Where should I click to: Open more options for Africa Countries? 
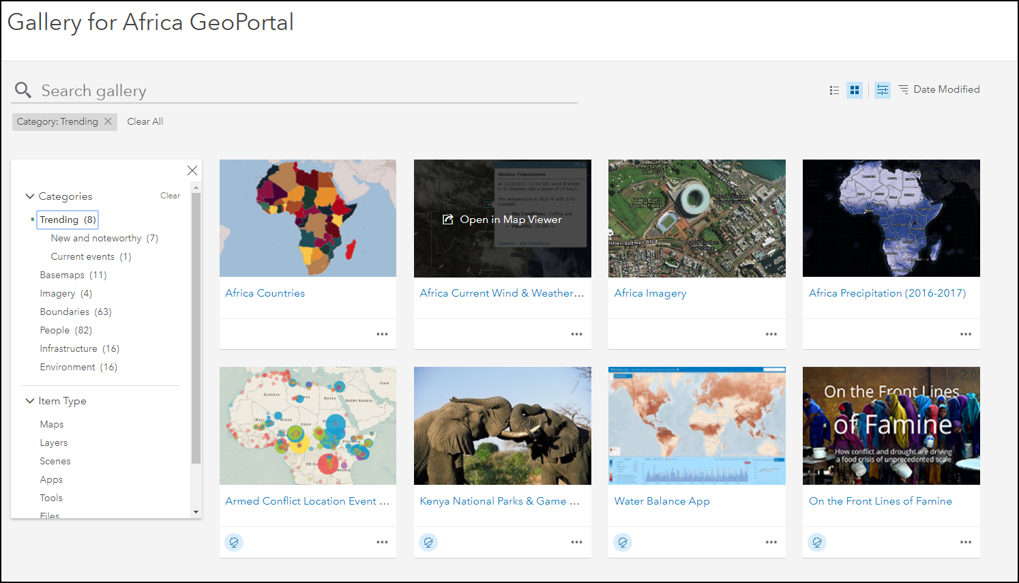pos(382,334)
